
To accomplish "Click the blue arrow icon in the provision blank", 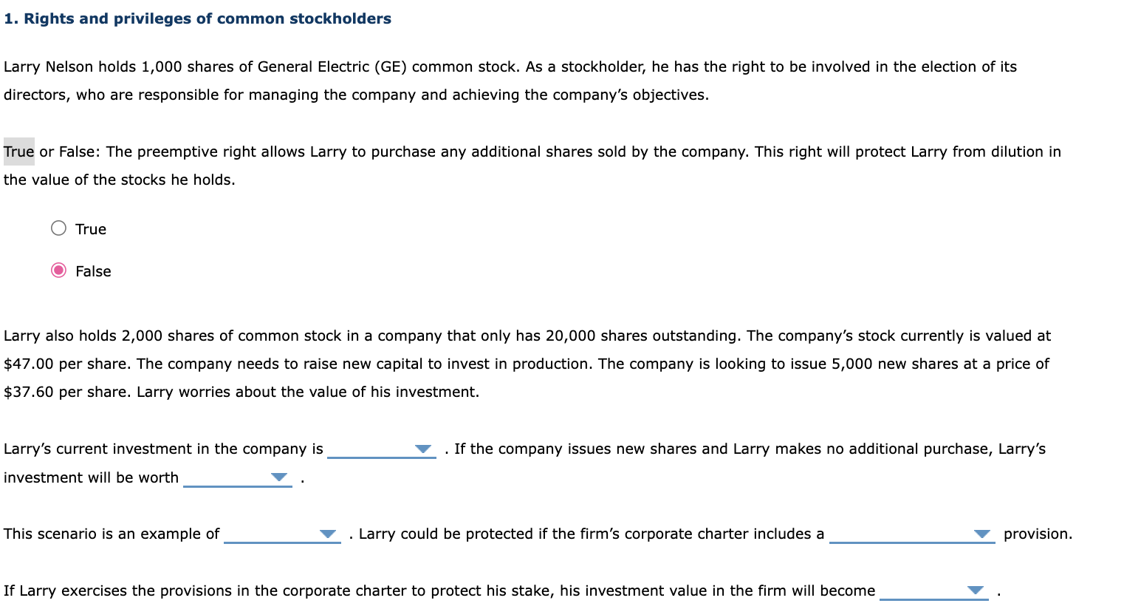I will click(982, 534).
